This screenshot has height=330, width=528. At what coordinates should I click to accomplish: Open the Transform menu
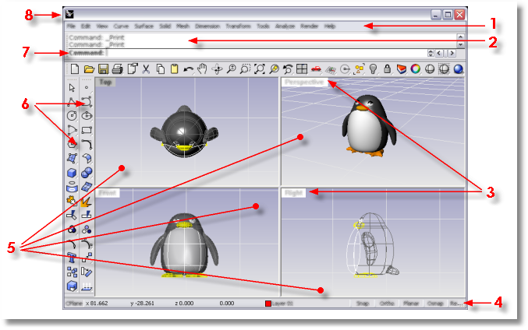(239, 26)
